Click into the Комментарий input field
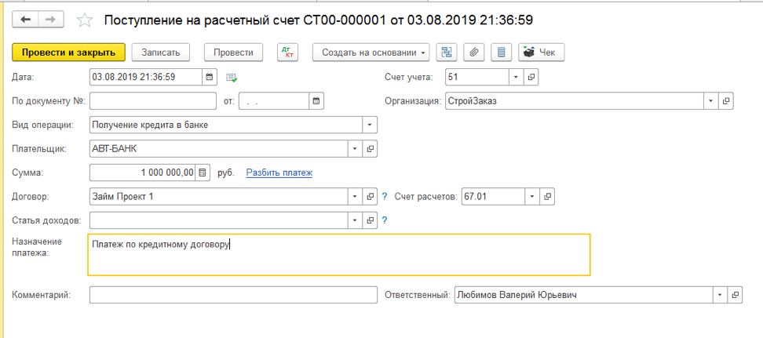This screenshot has height=338, width=763. [x=233, y=295]
